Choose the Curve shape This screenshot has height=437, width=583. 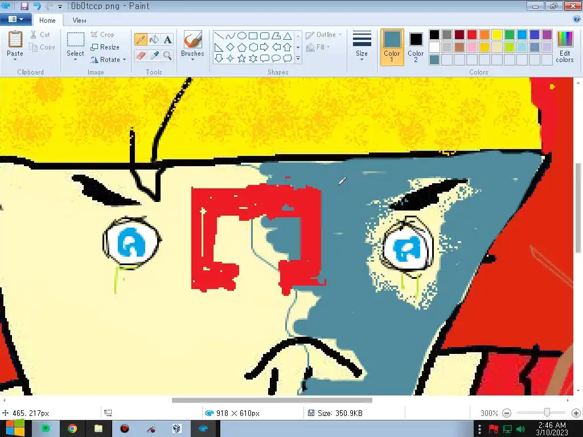click(x=231, y=36)
